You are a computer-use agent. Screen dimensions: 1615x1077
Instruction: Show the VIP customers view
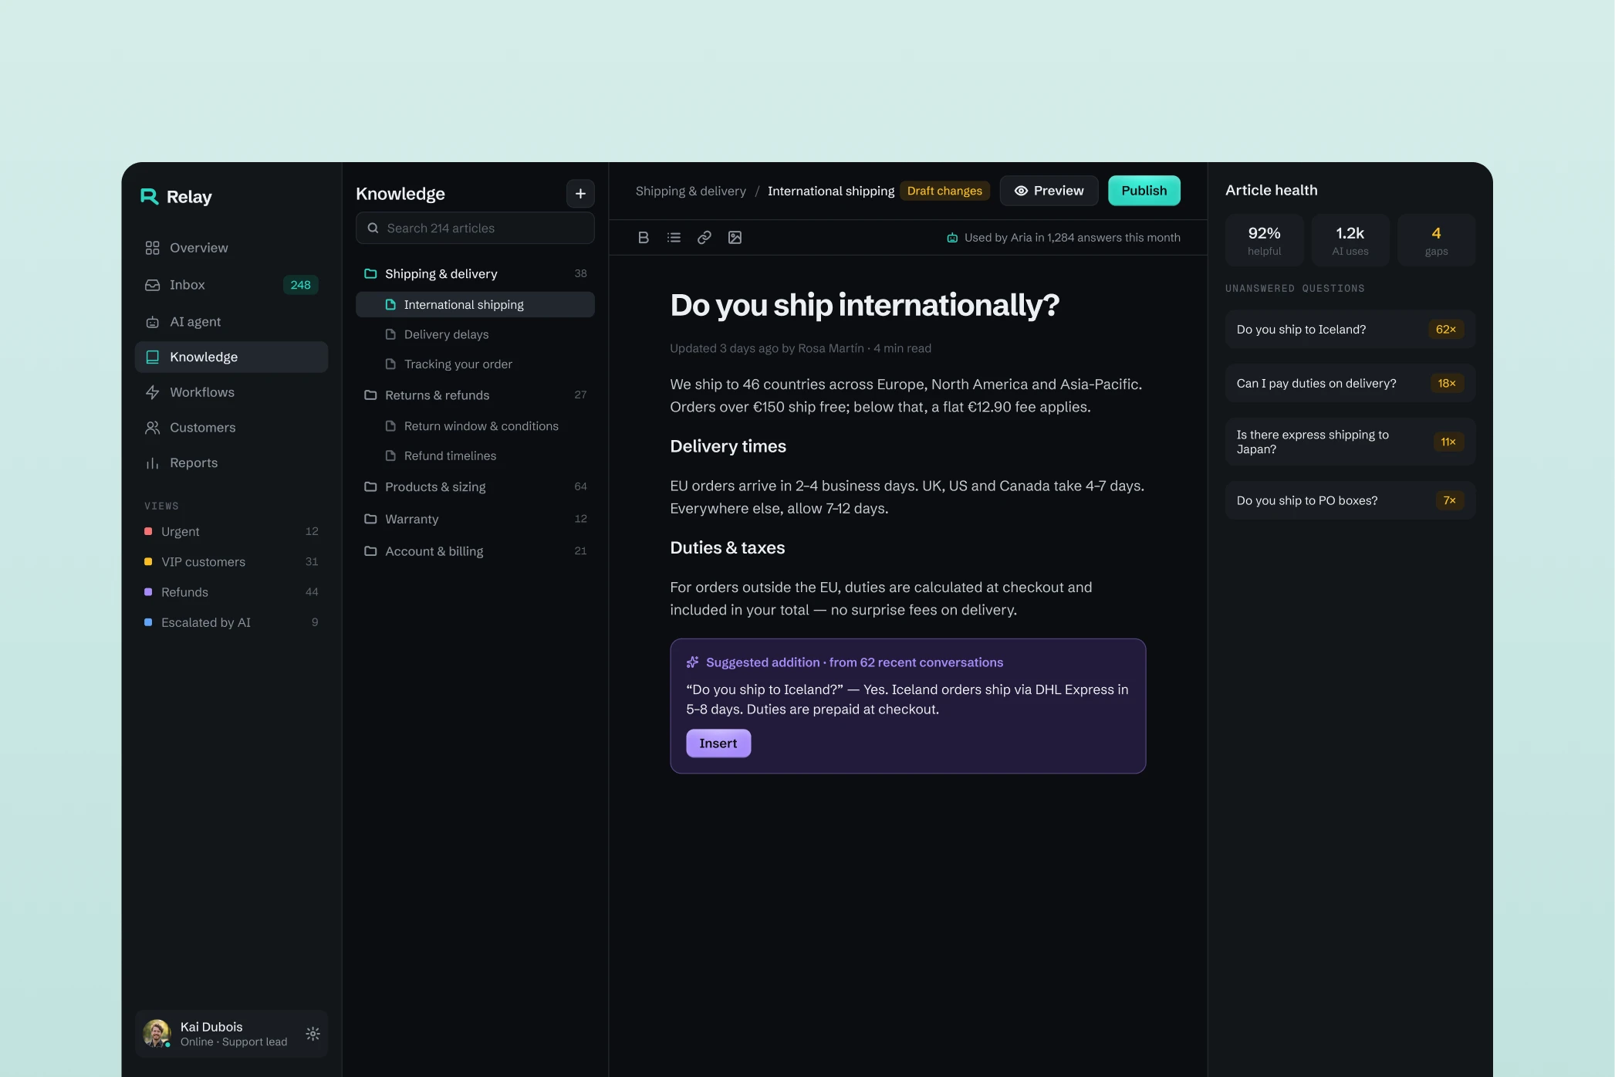tap(231, 562)
